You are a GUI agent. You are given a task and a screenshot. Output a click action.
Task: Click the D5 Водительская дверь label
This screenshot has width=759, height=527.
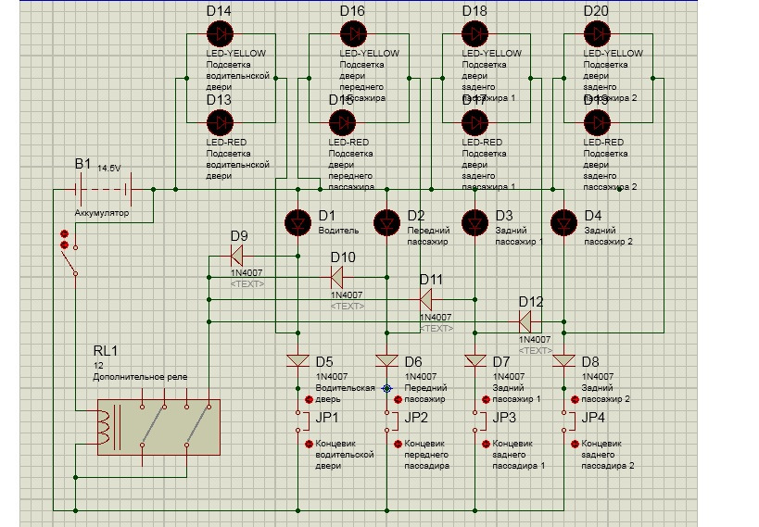[345, 394]
